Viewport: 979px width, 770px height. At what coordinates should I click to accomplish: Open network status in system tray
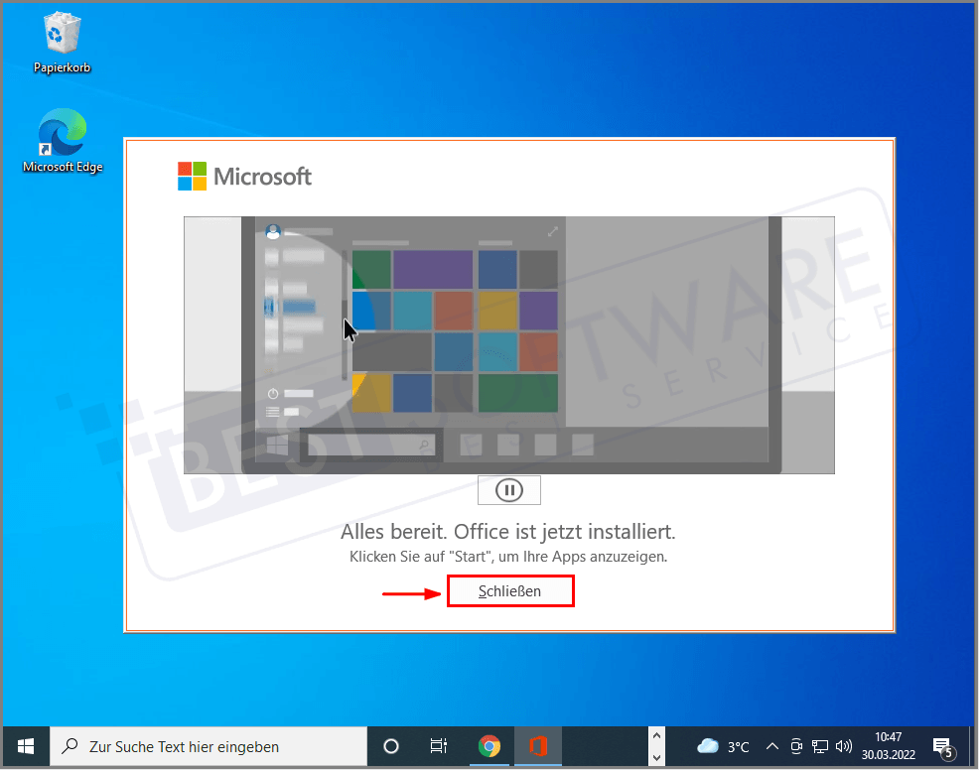coord(820,746)
